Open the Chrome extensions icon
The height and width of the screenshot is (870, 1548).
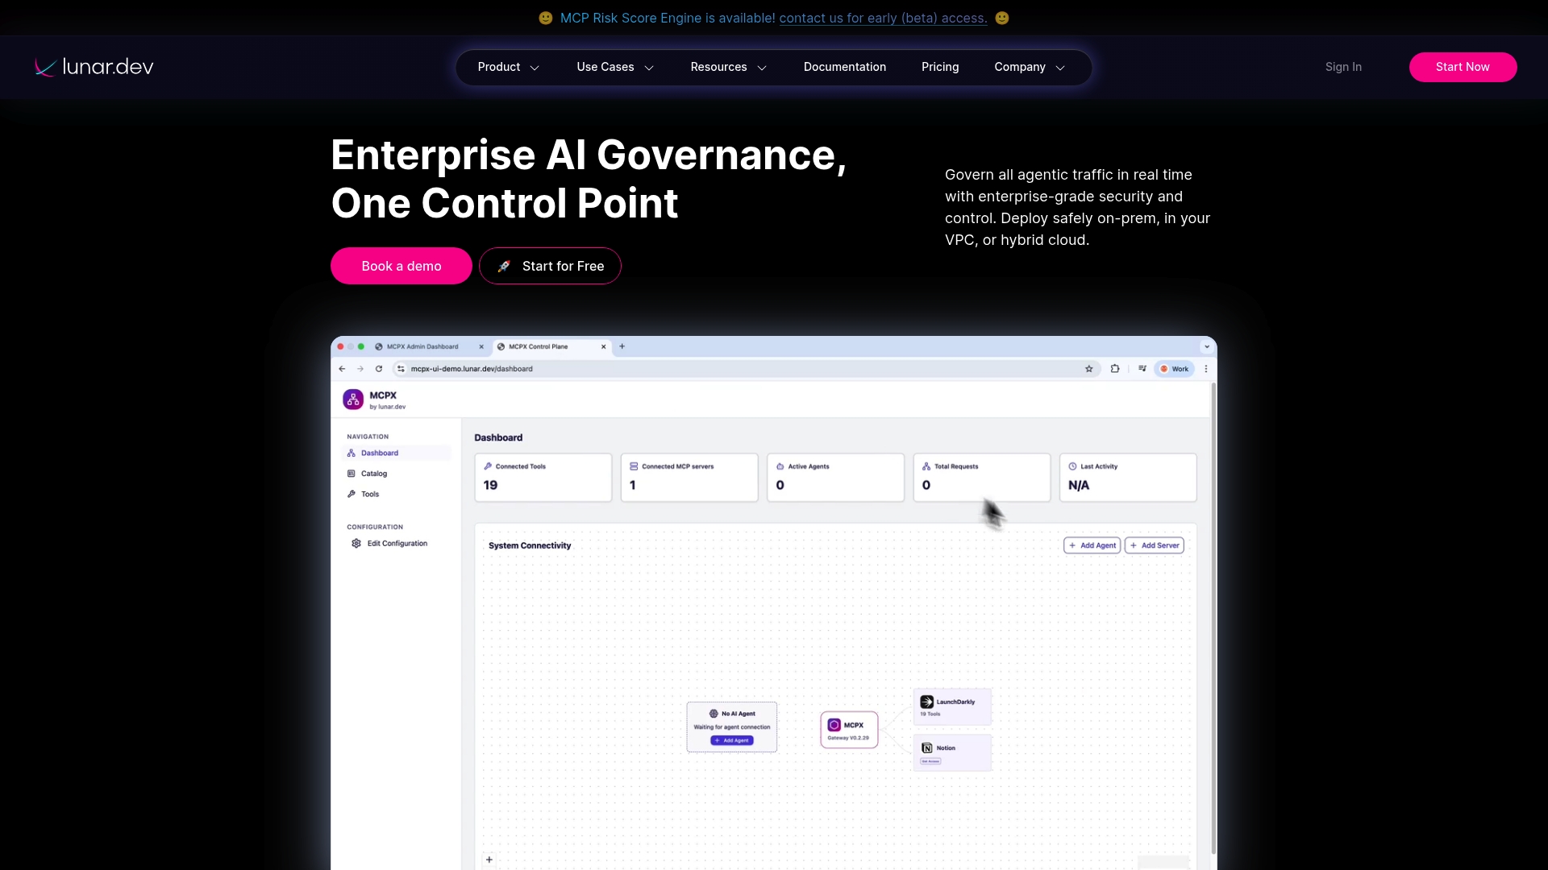point(1115,368)
